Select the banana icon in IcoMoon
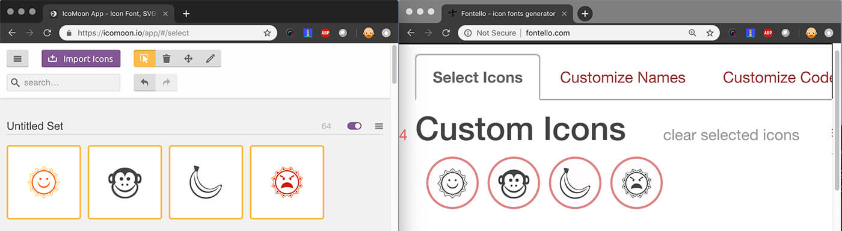 click(206, 182)
